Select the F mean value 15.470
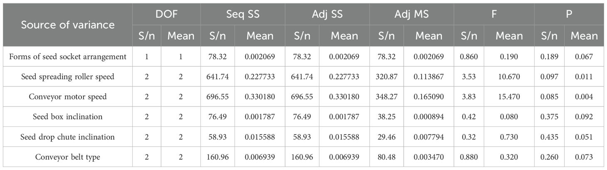Screen dimensions: 607x170 click(509, 97)
